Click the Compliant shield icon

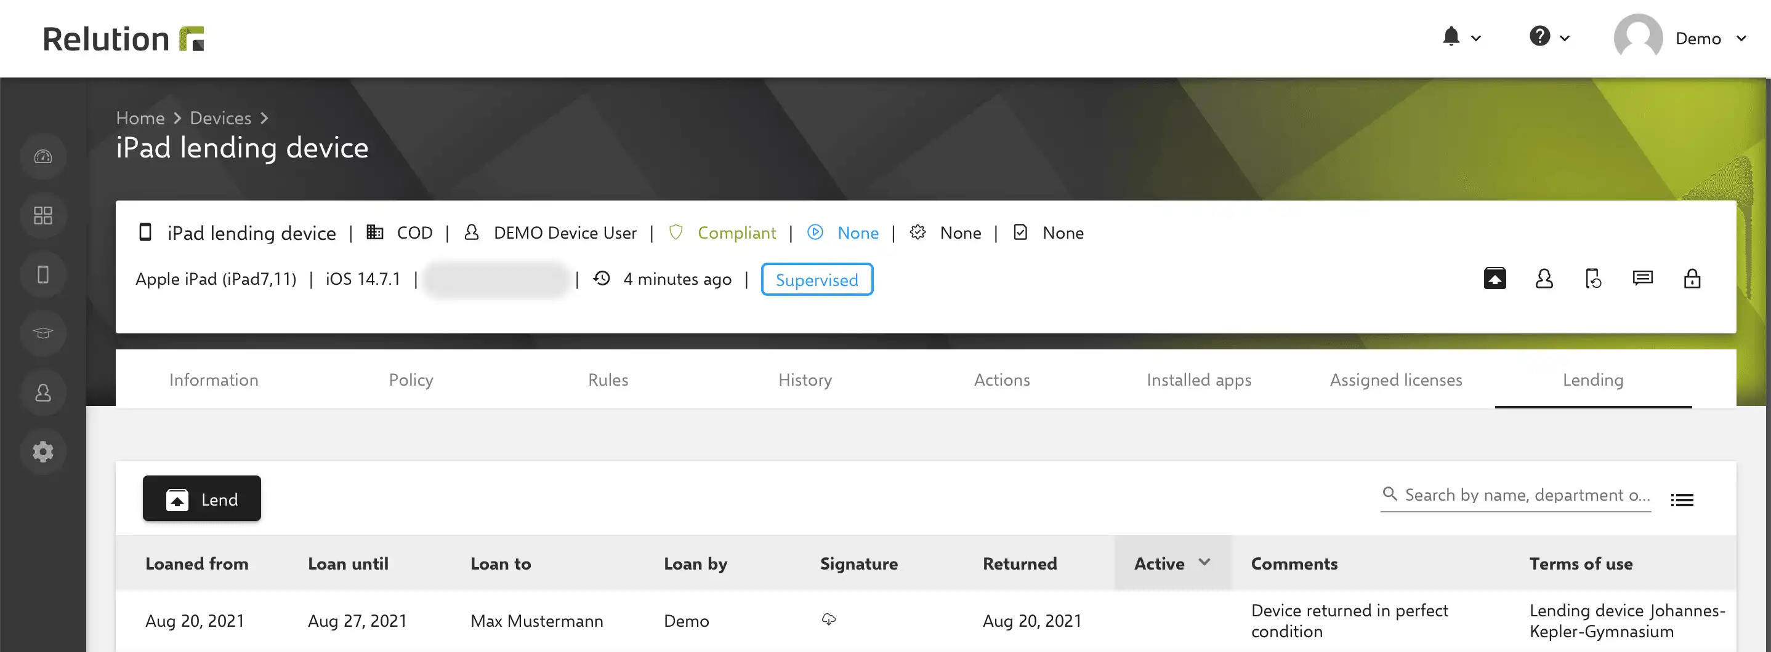point(676,233)
